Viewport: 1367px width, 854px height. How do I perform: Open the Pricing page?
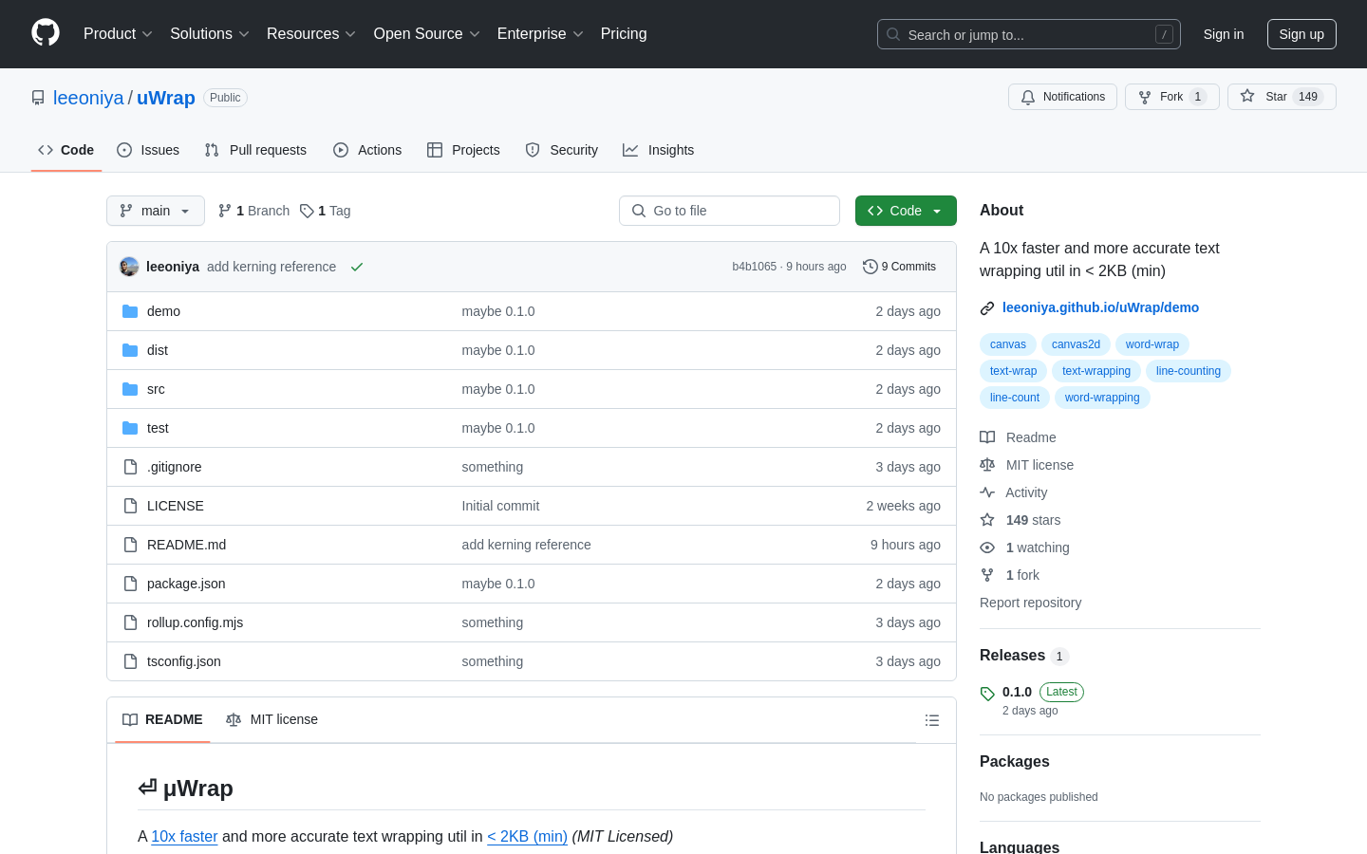click(624, 34)
